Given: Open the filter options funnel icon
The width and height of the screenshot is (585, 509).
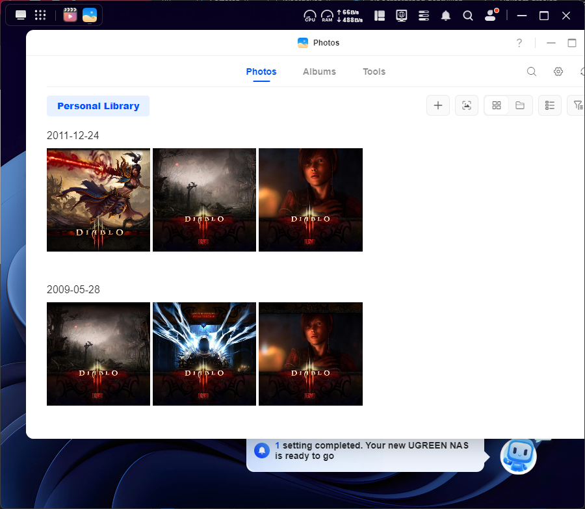Looking at the screenshot, I should pos(577,105).
